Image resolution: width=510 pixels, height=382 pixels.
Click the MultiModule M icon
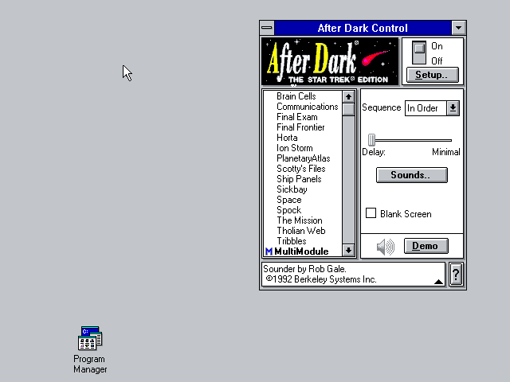point(269,251)
